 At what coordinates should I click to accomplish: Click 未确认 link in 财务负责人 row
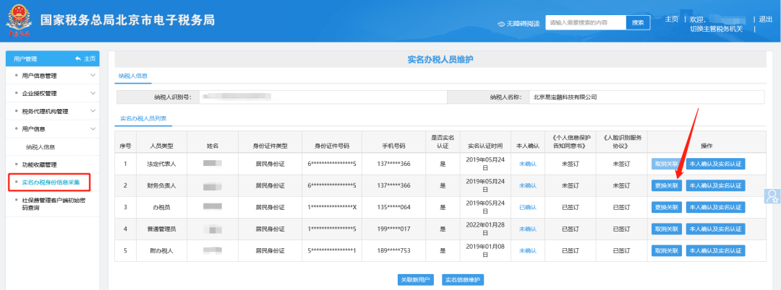pos(527,185)
